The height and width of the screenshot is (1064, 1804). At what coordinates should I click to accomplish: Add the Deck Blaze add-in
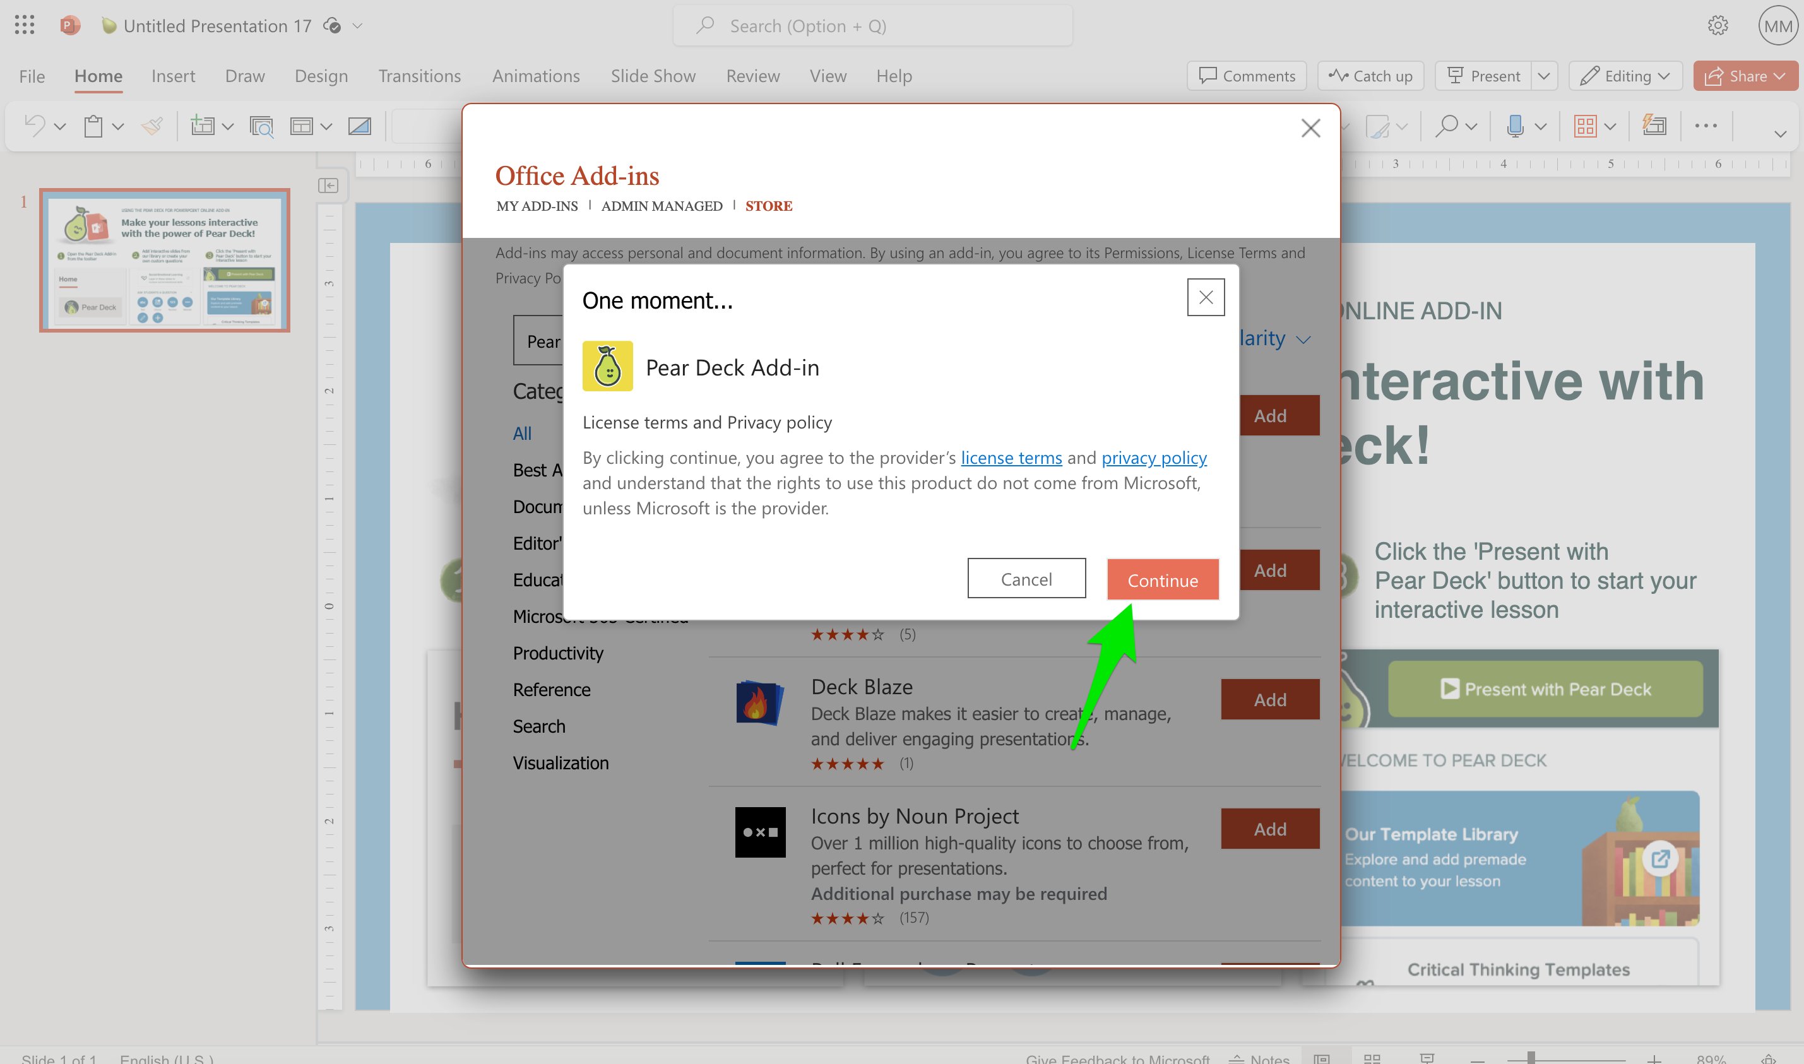1270,699
